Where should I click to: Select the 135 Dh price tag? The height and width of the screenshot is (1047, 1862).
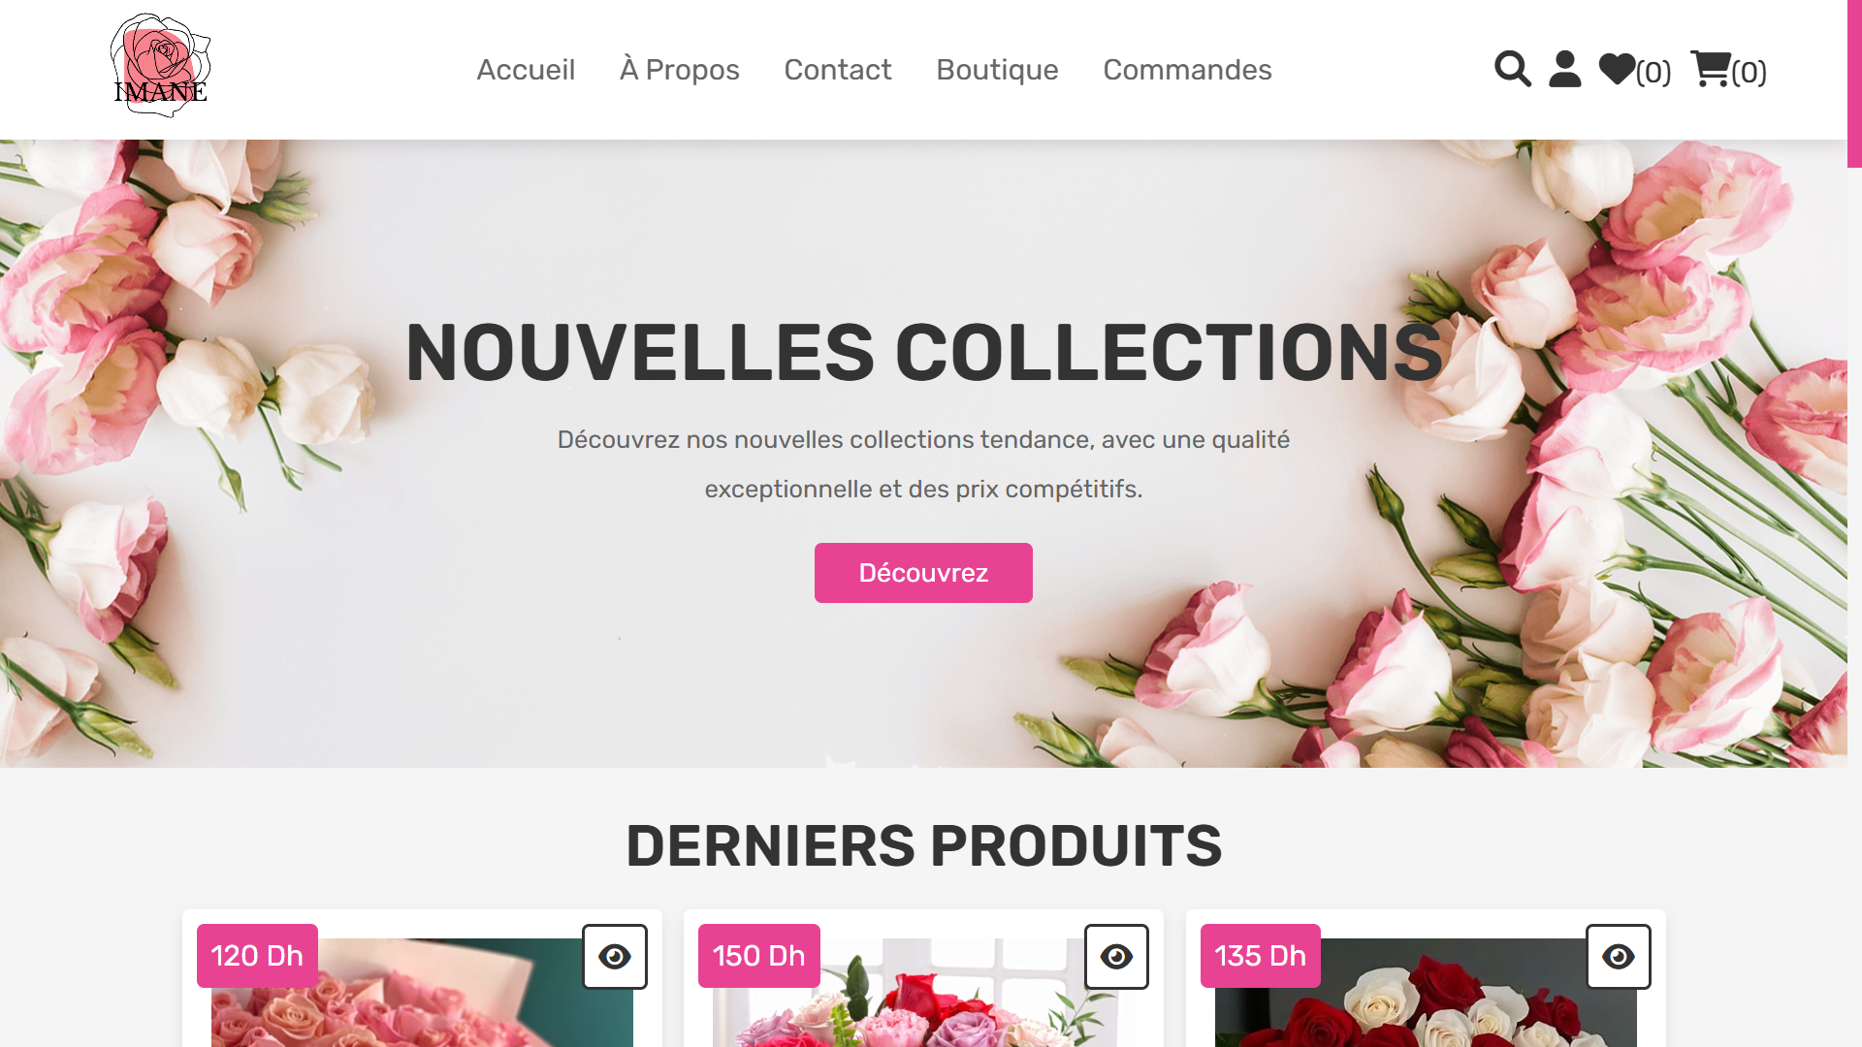tap(1260, 956)
